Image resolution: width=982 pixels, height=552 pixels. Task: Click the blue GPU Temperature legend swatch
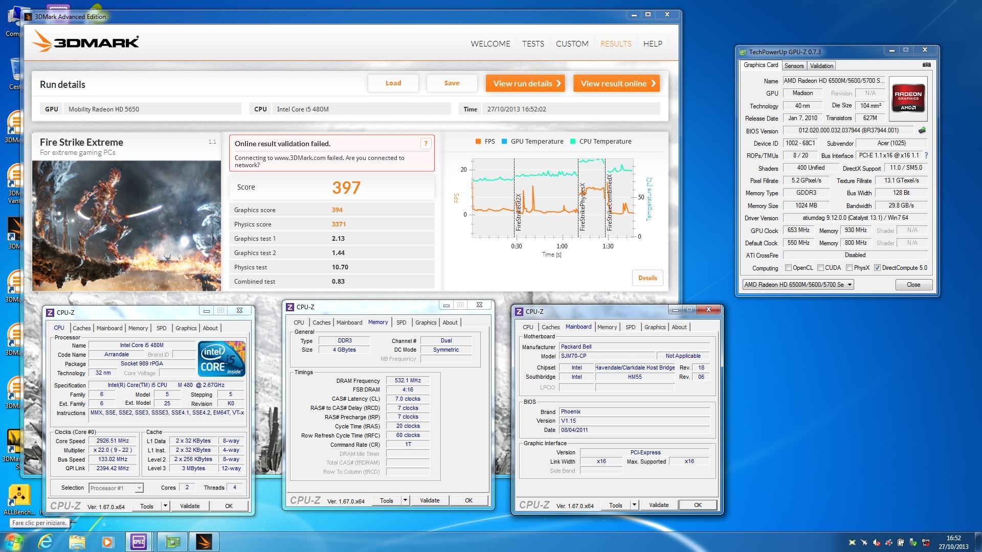[x=504, y=142]
